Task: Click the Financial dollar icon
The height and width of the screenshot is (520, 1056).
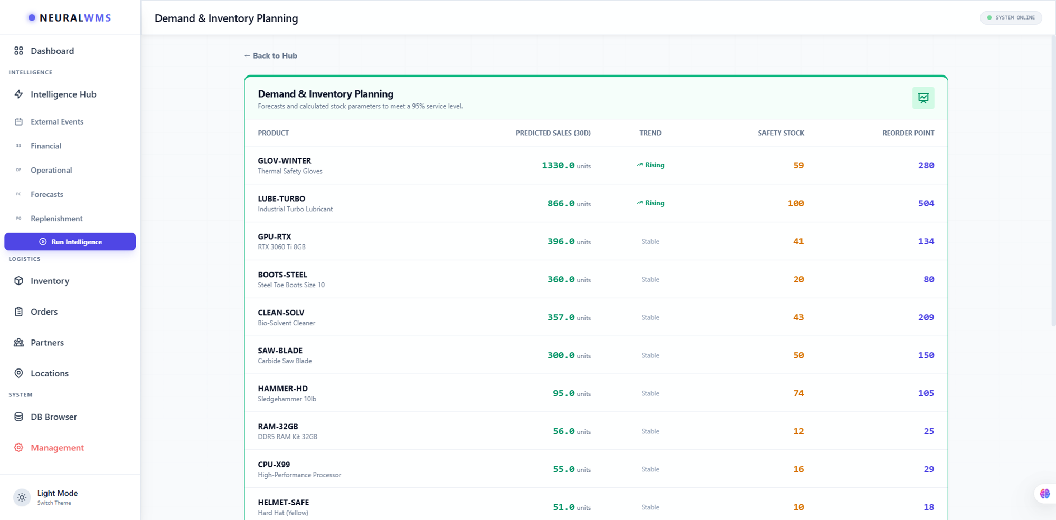Action: [x=19, y=146]
